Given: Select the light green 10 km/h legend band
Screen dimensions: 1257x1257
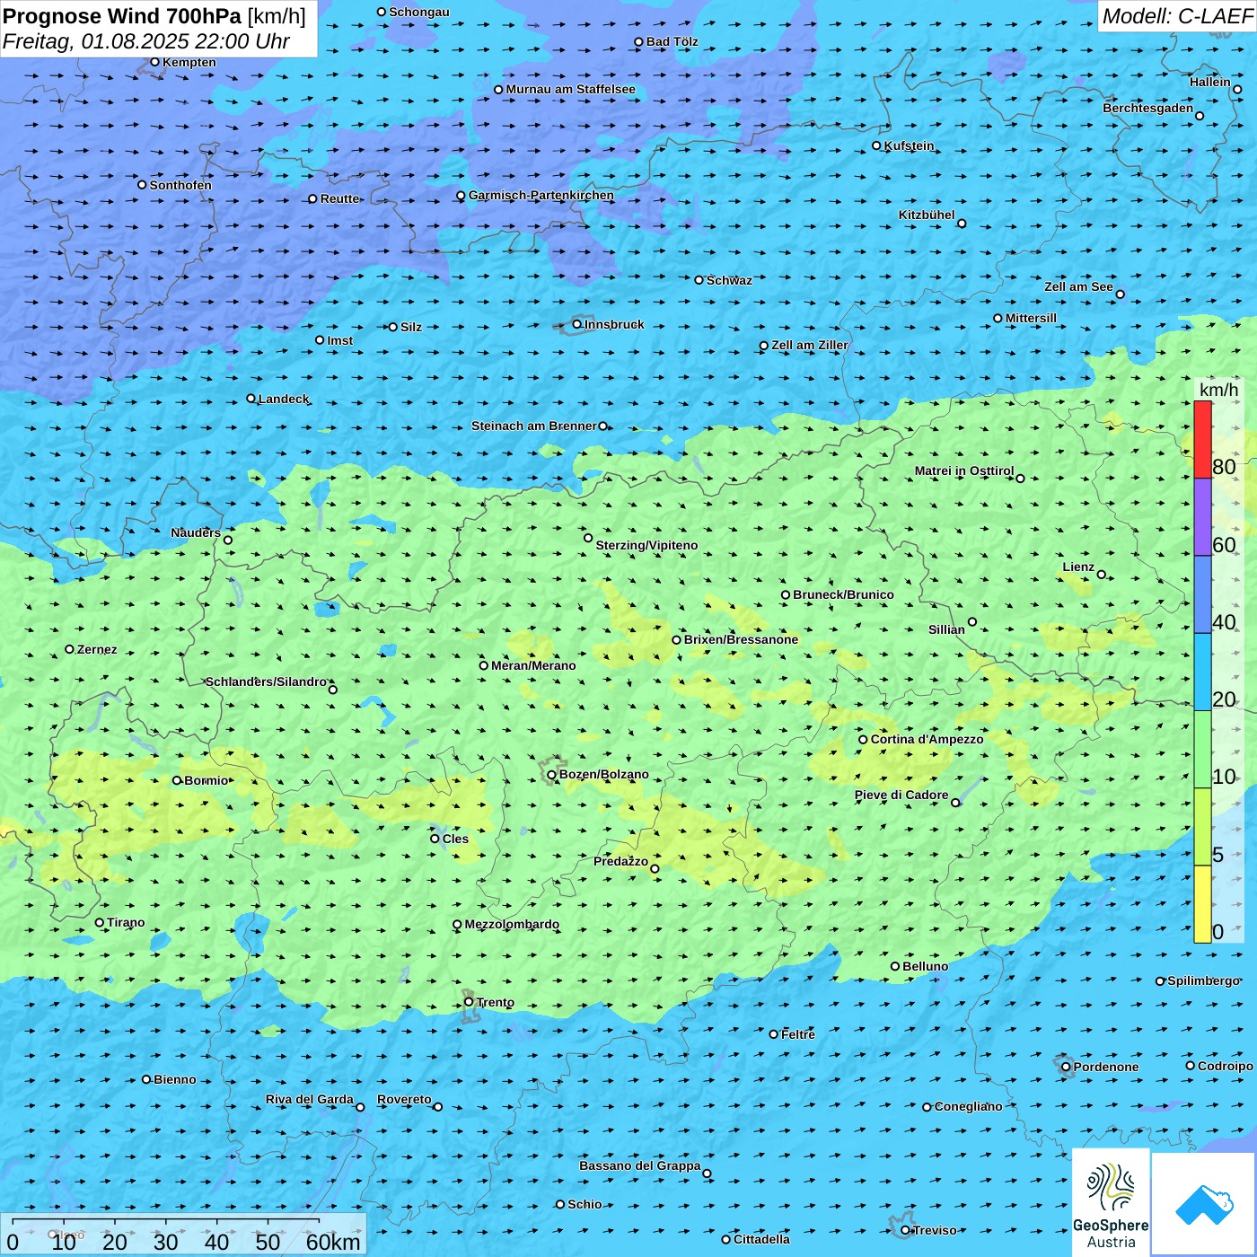Looking at the screenshot, I should [x=1202, y=750].
